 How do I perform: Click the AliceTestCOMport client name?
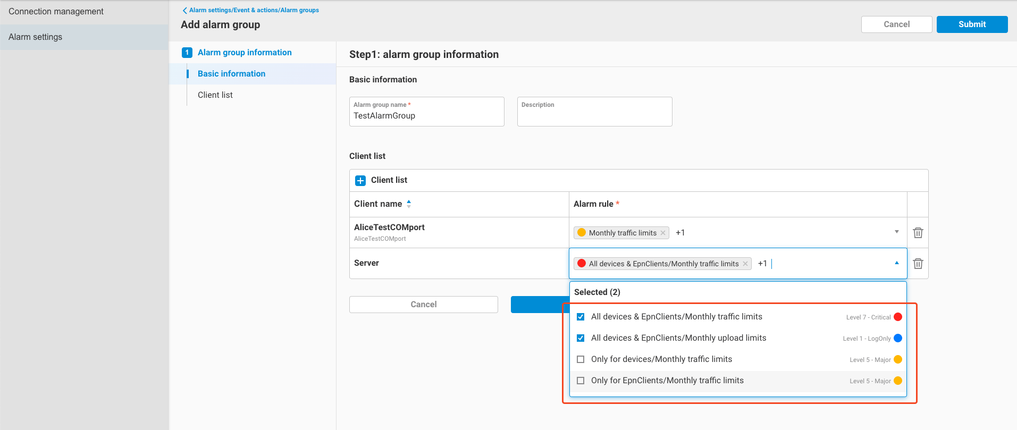(x=389, y=227)
